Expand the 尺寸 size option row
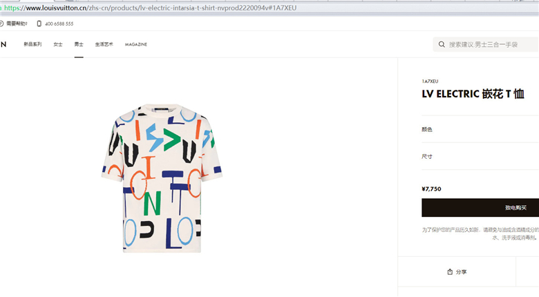 coord(480,156)
